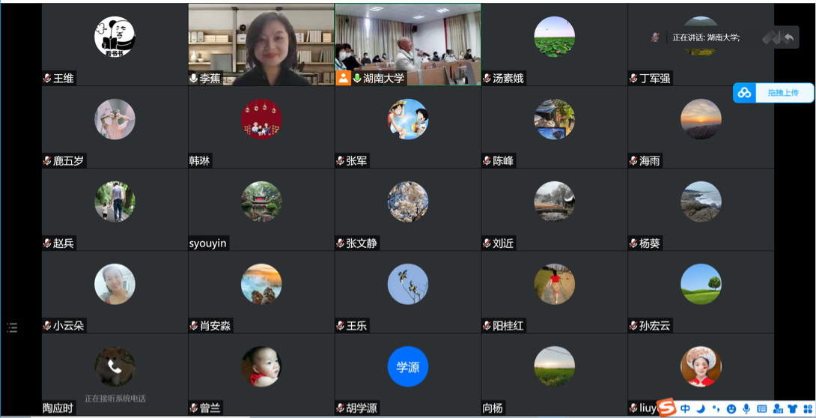816x418 pixels.
Task: Click the return arrow in speaking bar
Action: tap(788, 37)
